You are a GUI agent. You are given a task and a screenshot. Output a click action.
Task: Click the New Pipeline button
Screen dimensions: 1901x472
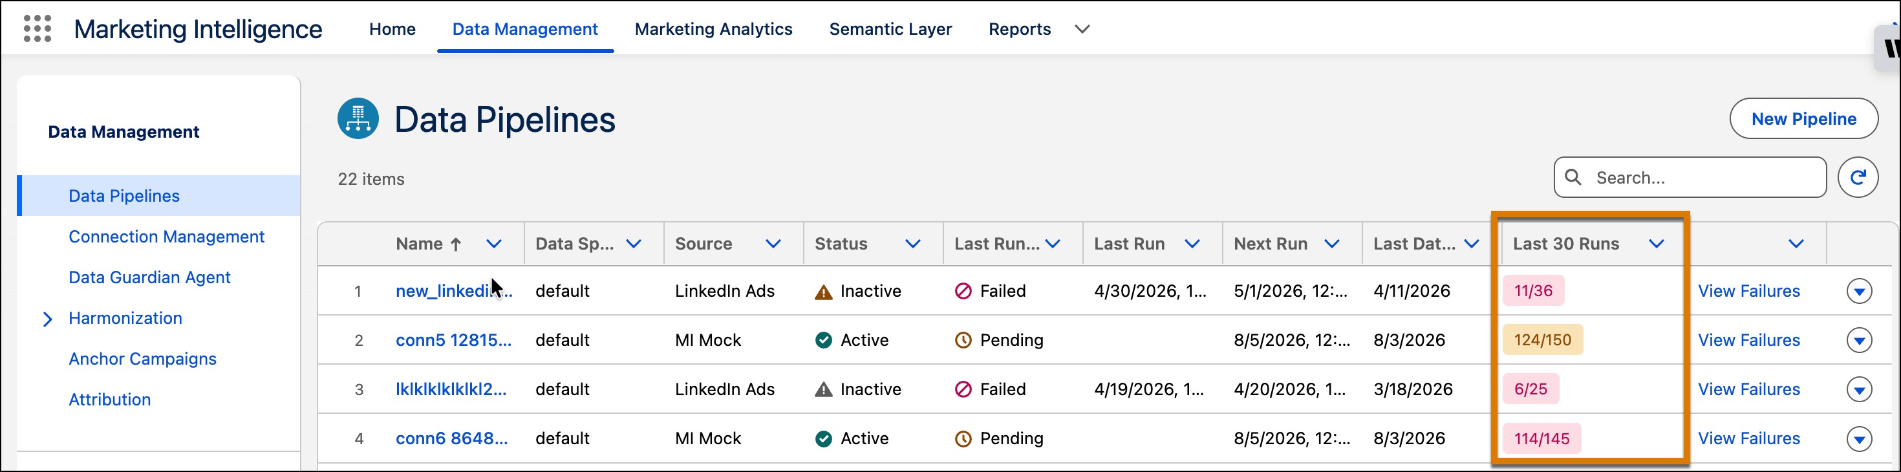pos(1803,119)
